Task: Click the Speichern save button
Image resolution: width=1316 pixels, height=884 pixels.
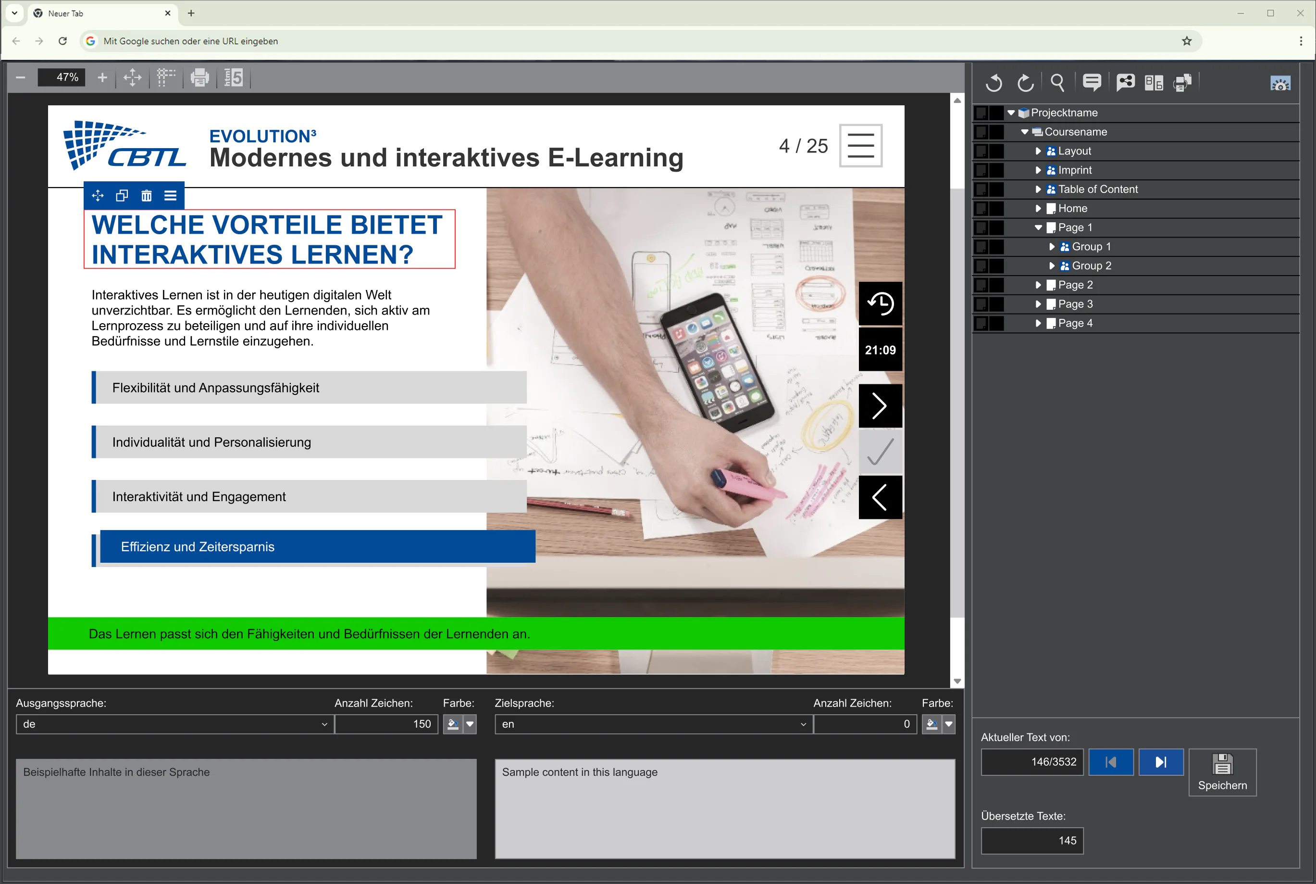Action: click(1222, 772)
